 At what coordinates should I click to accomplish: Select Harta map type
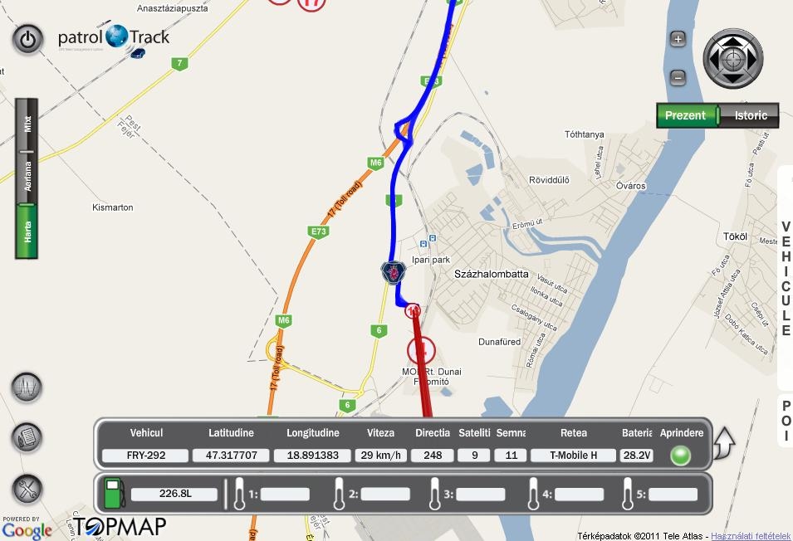27,232
